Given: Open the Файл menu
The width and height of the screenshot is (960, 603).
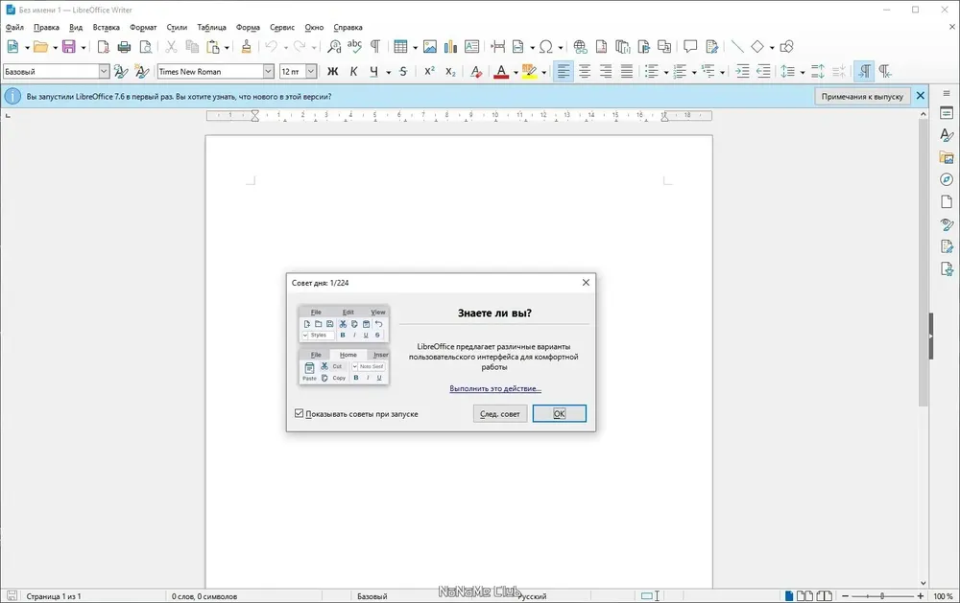Looking at the screenshot, I should (x=14, y=28).
